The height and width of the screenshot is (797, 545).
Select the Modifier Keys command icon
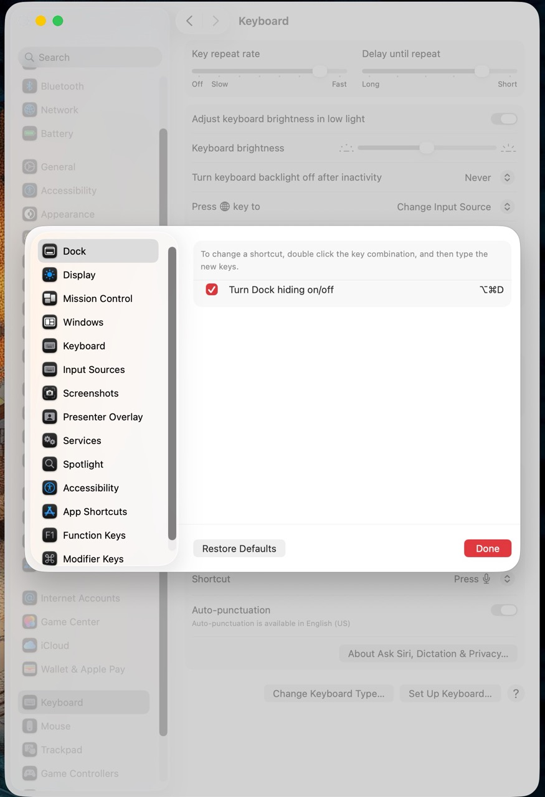click(x=50, y=559)
